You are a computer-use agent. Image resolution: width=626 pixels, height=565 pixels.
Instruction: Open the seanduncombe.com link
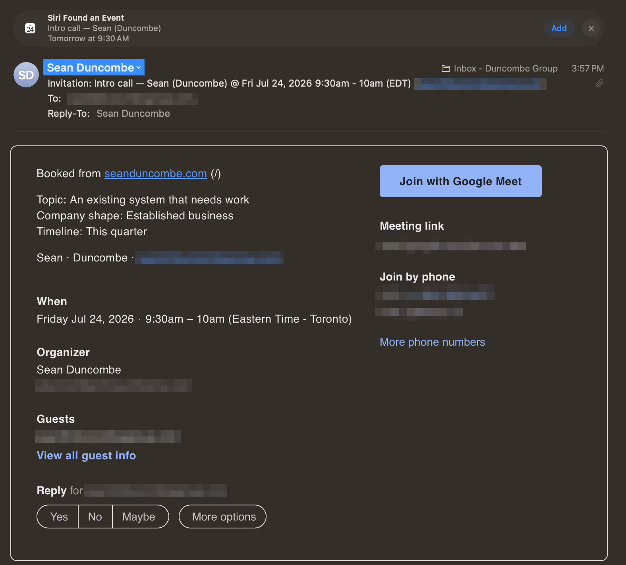pyautogui.click(x=156, y=174)
